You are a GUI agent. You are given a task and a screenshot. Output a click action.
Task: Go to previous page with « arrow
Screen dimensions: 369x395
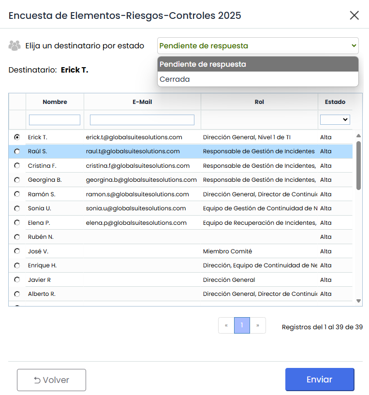[x=226, y=325]
